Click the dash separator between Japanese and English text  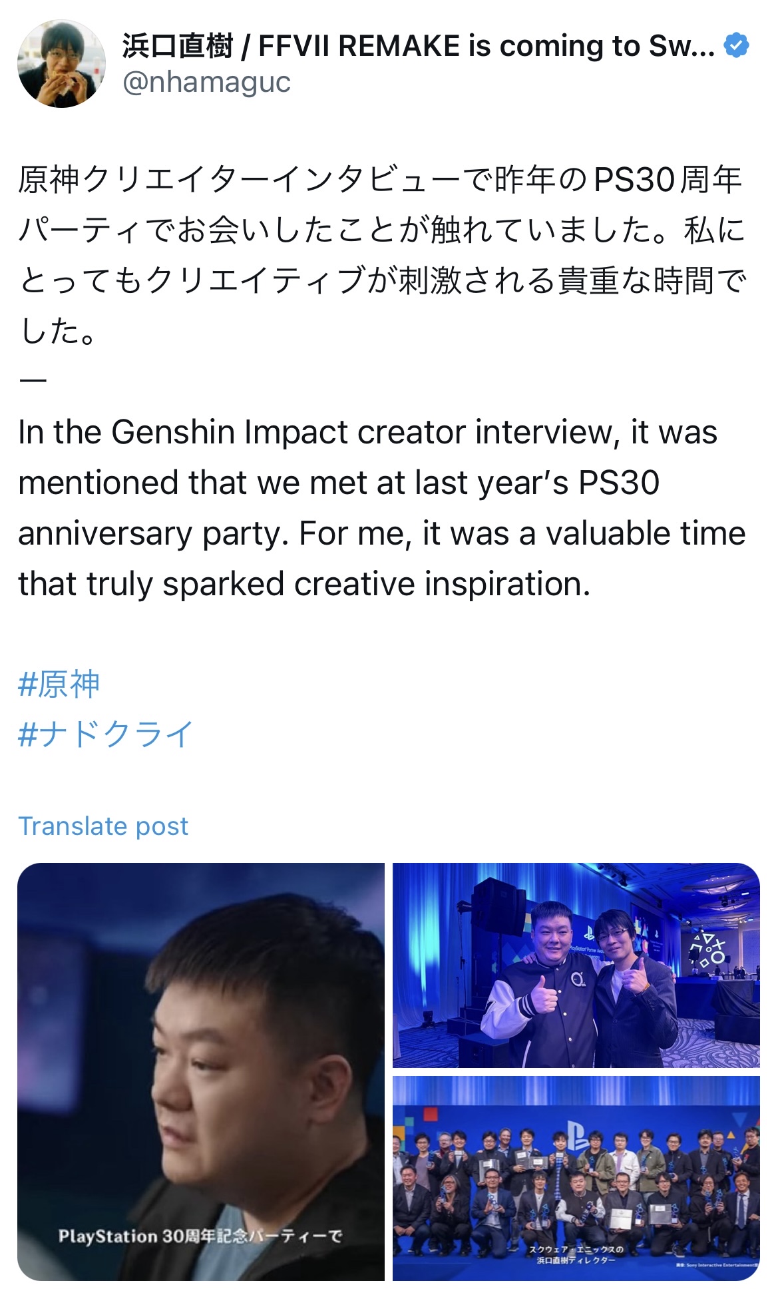33,381
